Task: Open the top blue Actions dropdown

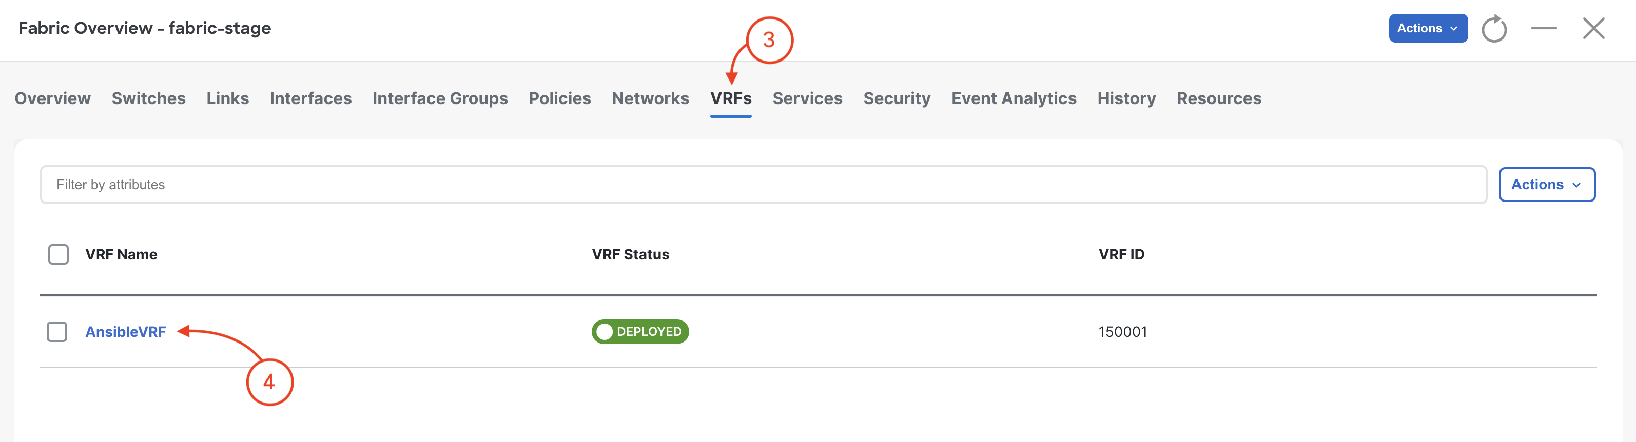Action: [x=1428, y=29]
